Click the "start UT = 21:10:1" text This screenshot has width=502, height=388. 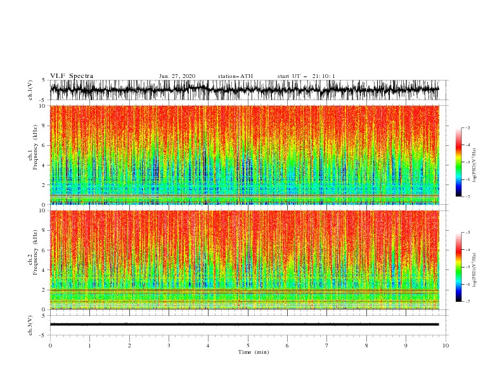306,76
